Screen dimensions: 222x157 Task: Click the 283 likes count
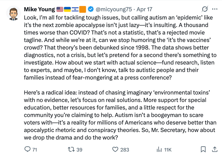click(125, 149)
